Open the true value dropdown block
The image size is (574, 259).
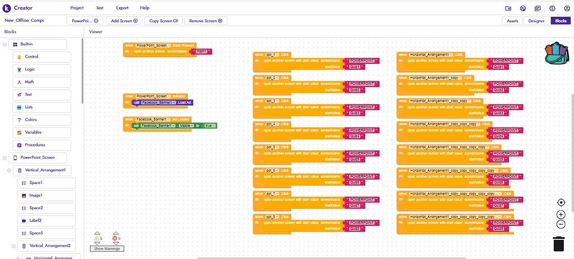[x=210, y=126]
